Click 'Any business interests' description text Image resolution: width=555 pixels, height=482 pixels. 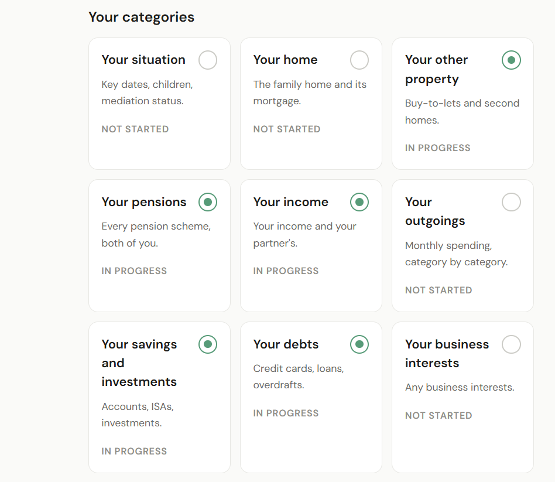tap(460, 387)
